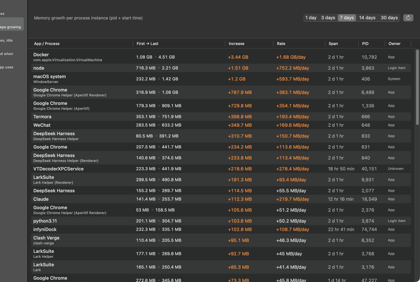Sort by Span column header
The image size is (420, 282).
[x=333, y=44]
